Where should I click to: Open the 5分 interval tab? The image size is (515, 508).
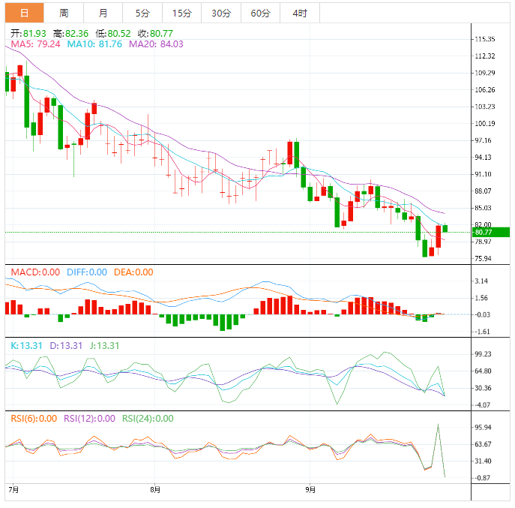(x=142, y=13)
